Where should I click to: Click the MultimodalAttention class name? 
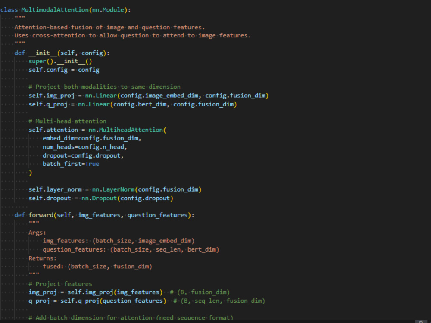(x=55, y=10)
